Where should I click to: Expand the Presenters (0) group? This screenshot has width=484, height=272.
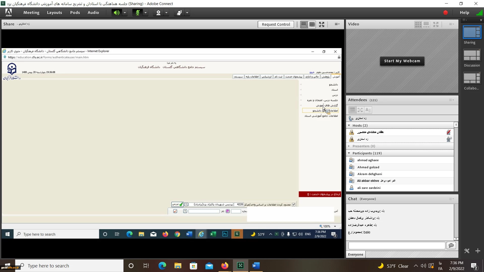click(349, 146)
